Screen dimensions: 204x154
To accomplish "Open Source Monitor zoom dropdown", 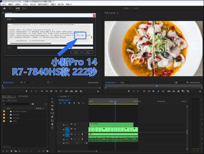I will point(27,83).
